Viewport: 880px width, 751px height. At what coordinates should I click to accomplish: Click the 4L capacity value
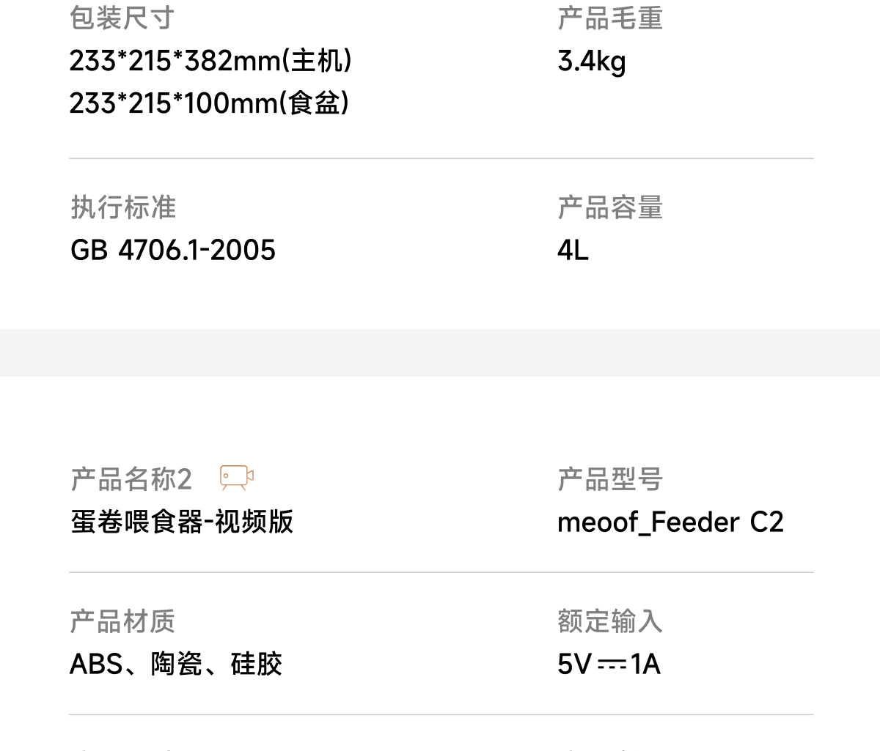573,250
